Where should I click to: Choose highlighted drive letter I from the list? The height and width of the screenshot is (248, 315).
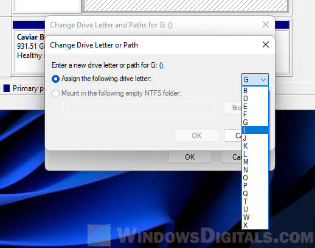(255, 130)
